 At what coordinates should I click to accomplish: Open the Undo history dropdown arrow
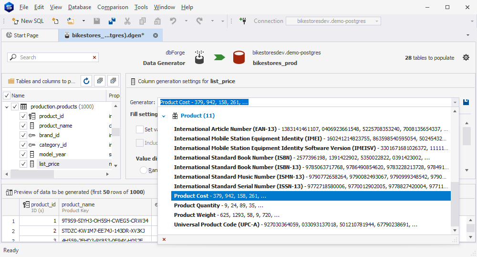(186, 21)
